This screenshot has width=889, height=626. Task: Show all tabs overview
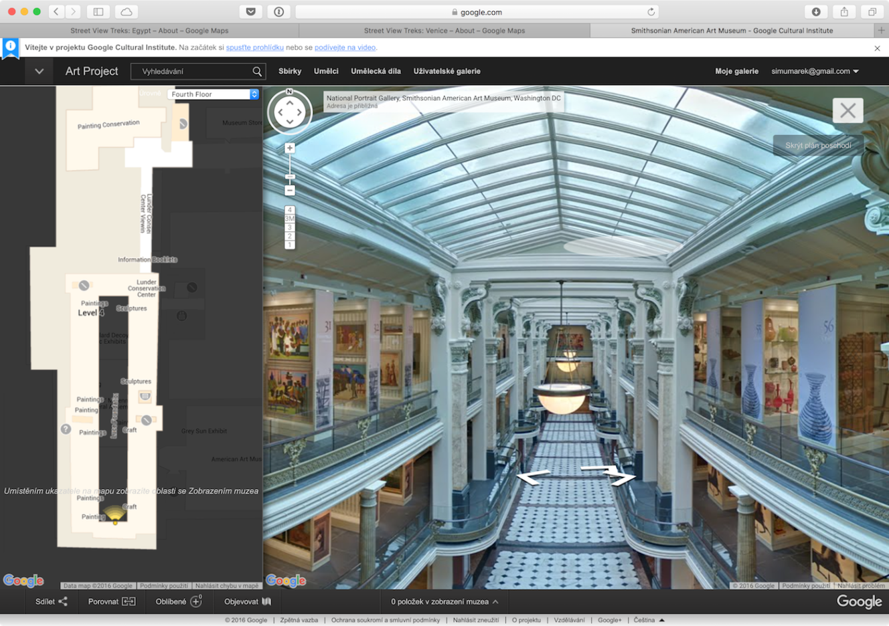[872, 11]
